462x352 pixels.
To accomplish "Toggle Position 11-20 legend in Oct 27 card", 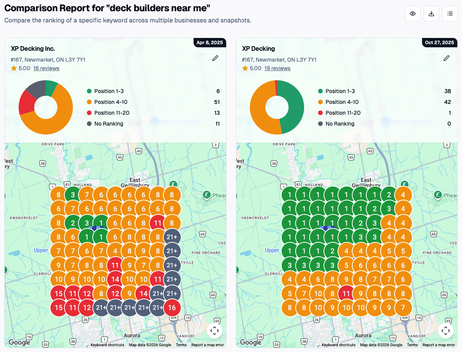I will click(339, 113).
